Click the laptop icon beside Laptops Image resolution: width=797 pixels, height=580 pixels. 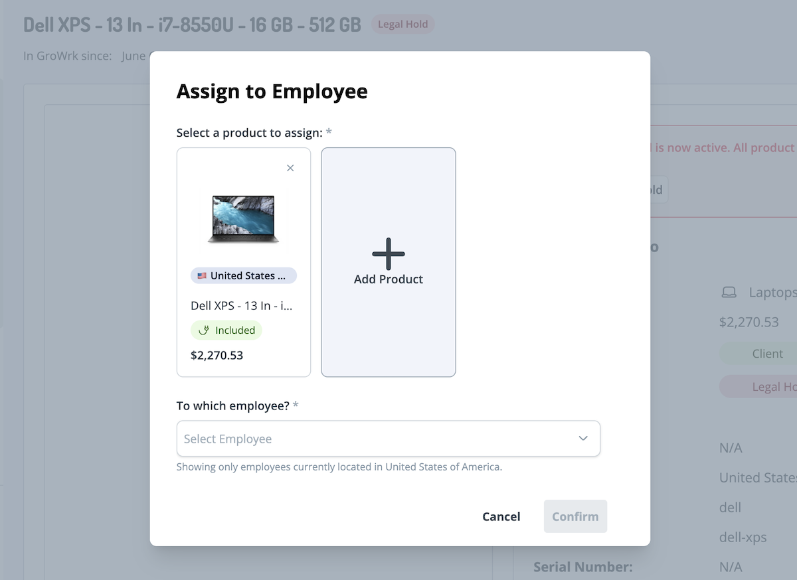(729, 293)
